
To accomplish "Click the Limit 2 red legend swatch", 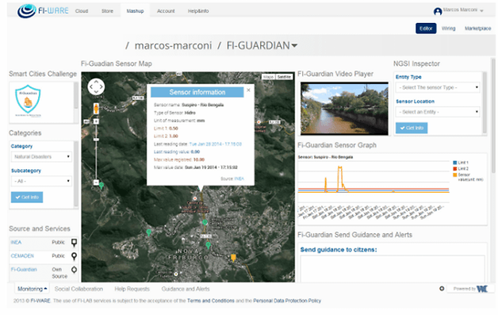I will pos(455,169).
